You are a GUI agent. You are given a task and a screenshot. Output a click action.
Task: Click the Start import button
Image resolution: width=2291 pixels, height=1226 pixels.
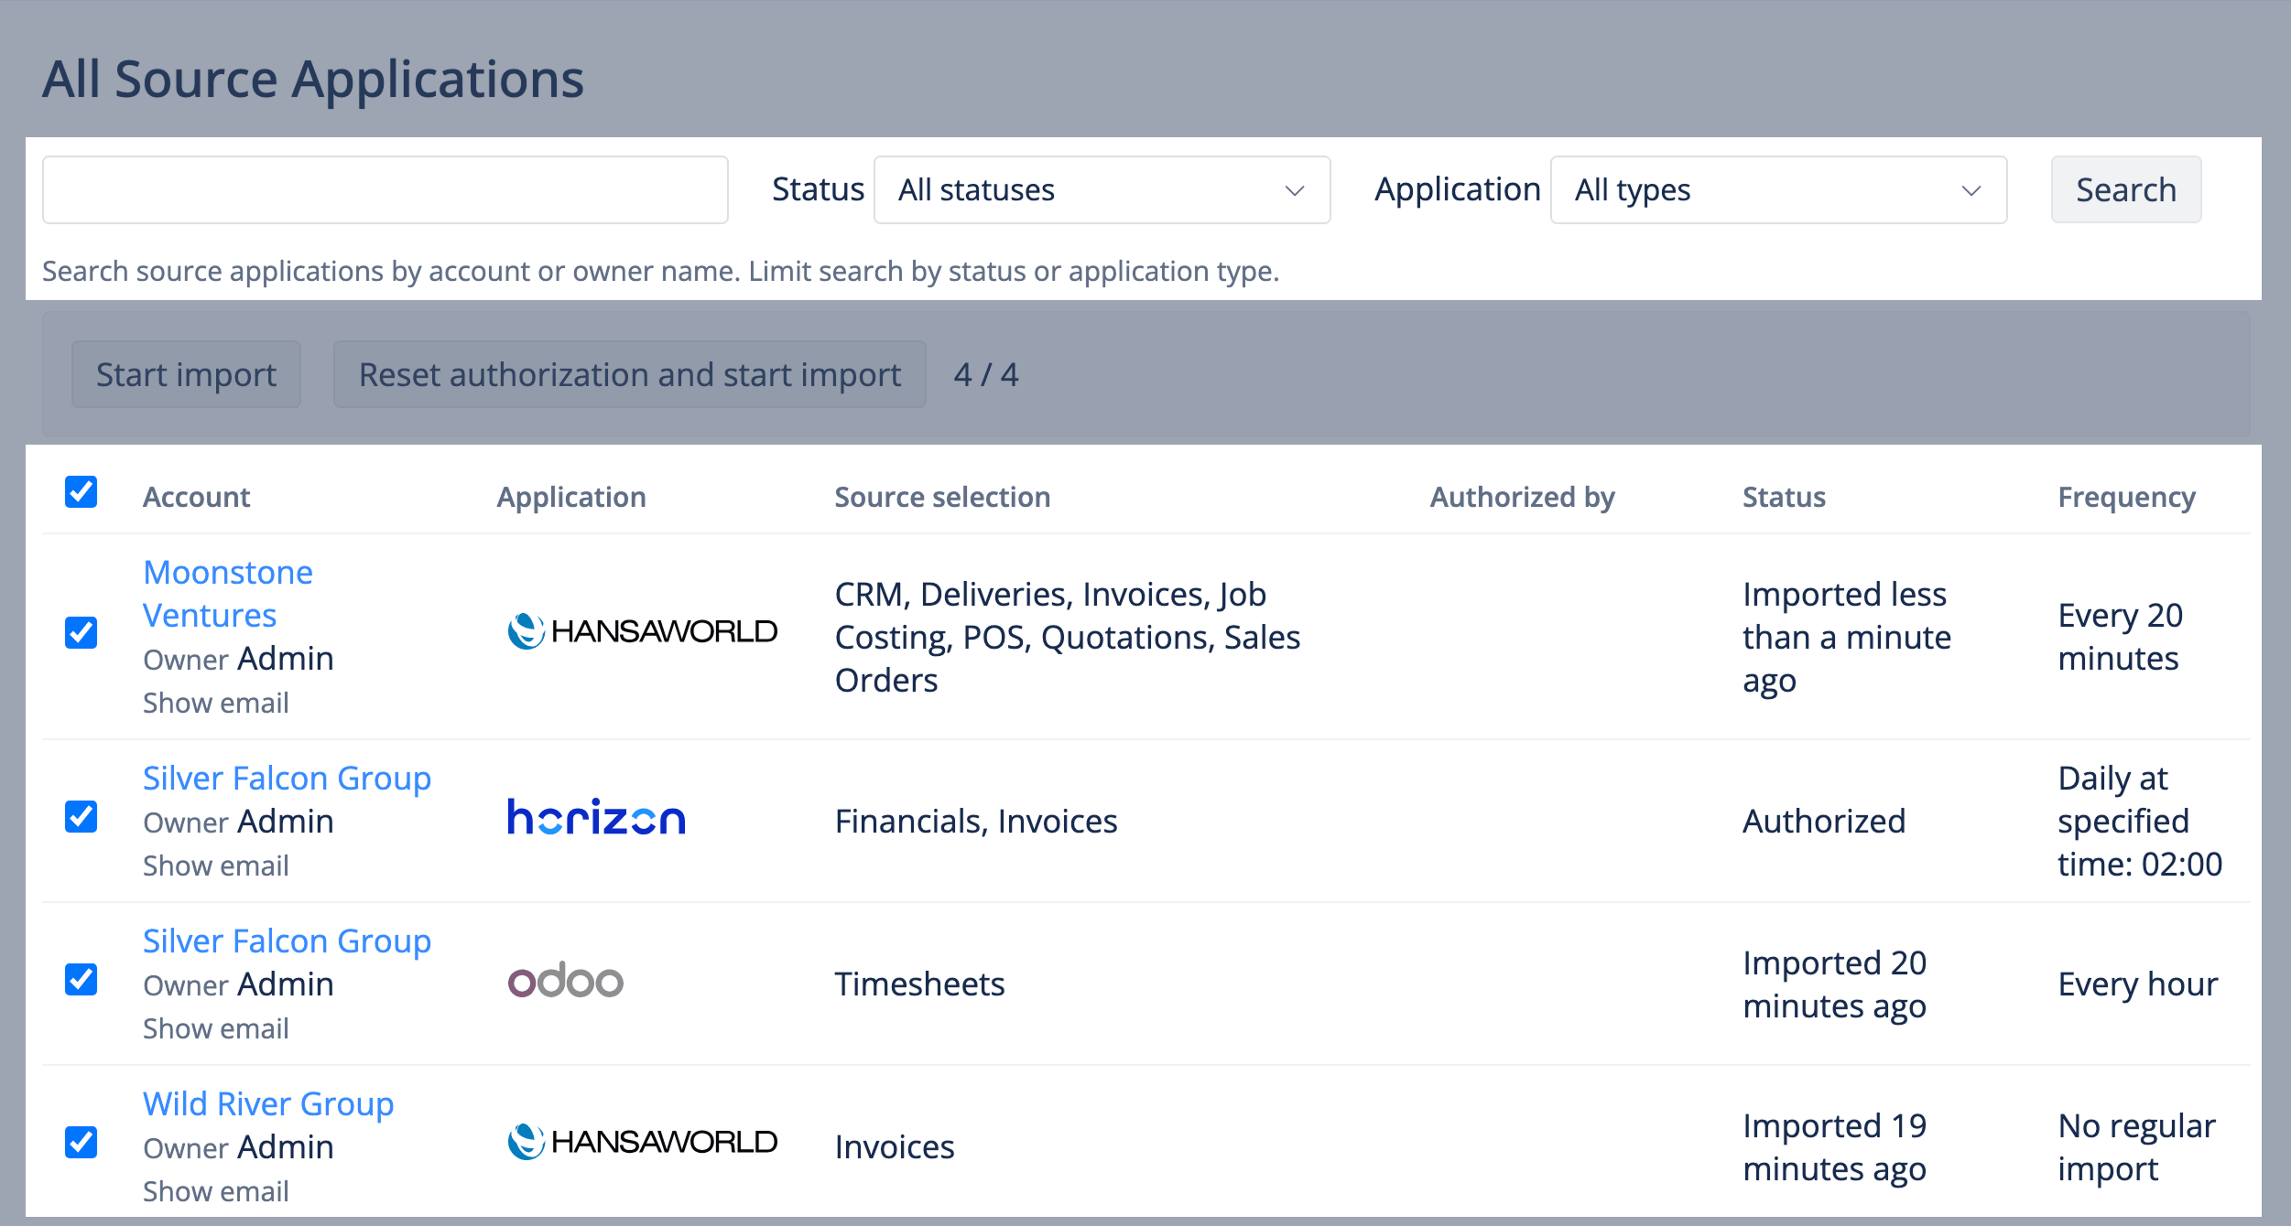tap(186, 374)
